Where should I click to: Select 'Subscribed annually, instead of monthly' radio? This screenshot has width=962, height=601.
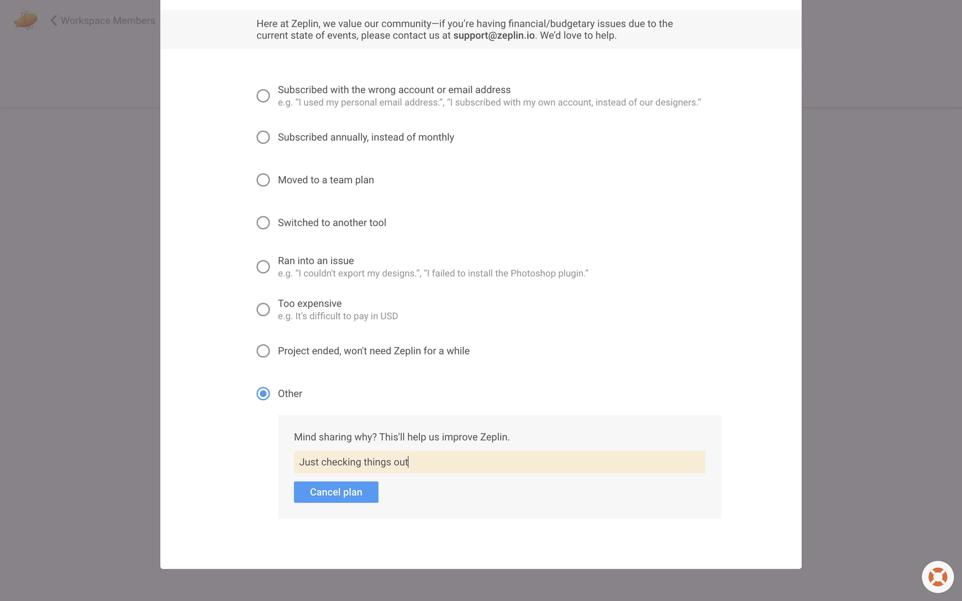[263, 137]
